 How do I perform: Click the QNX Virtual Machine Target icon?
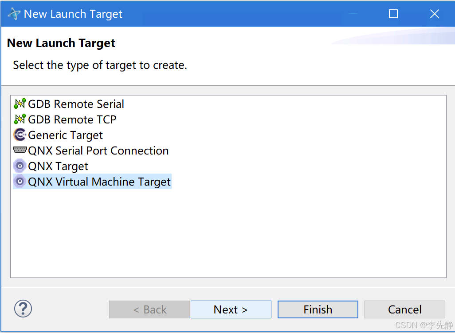click(20, 182)
